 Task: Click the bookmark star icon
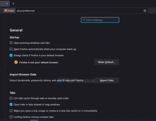click(145, 11)
